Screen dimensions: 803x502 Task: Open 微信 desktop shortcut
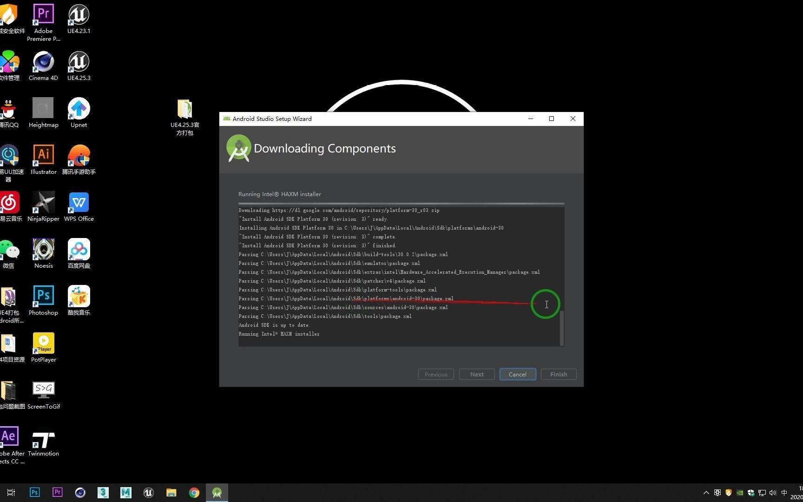point(8,253)
